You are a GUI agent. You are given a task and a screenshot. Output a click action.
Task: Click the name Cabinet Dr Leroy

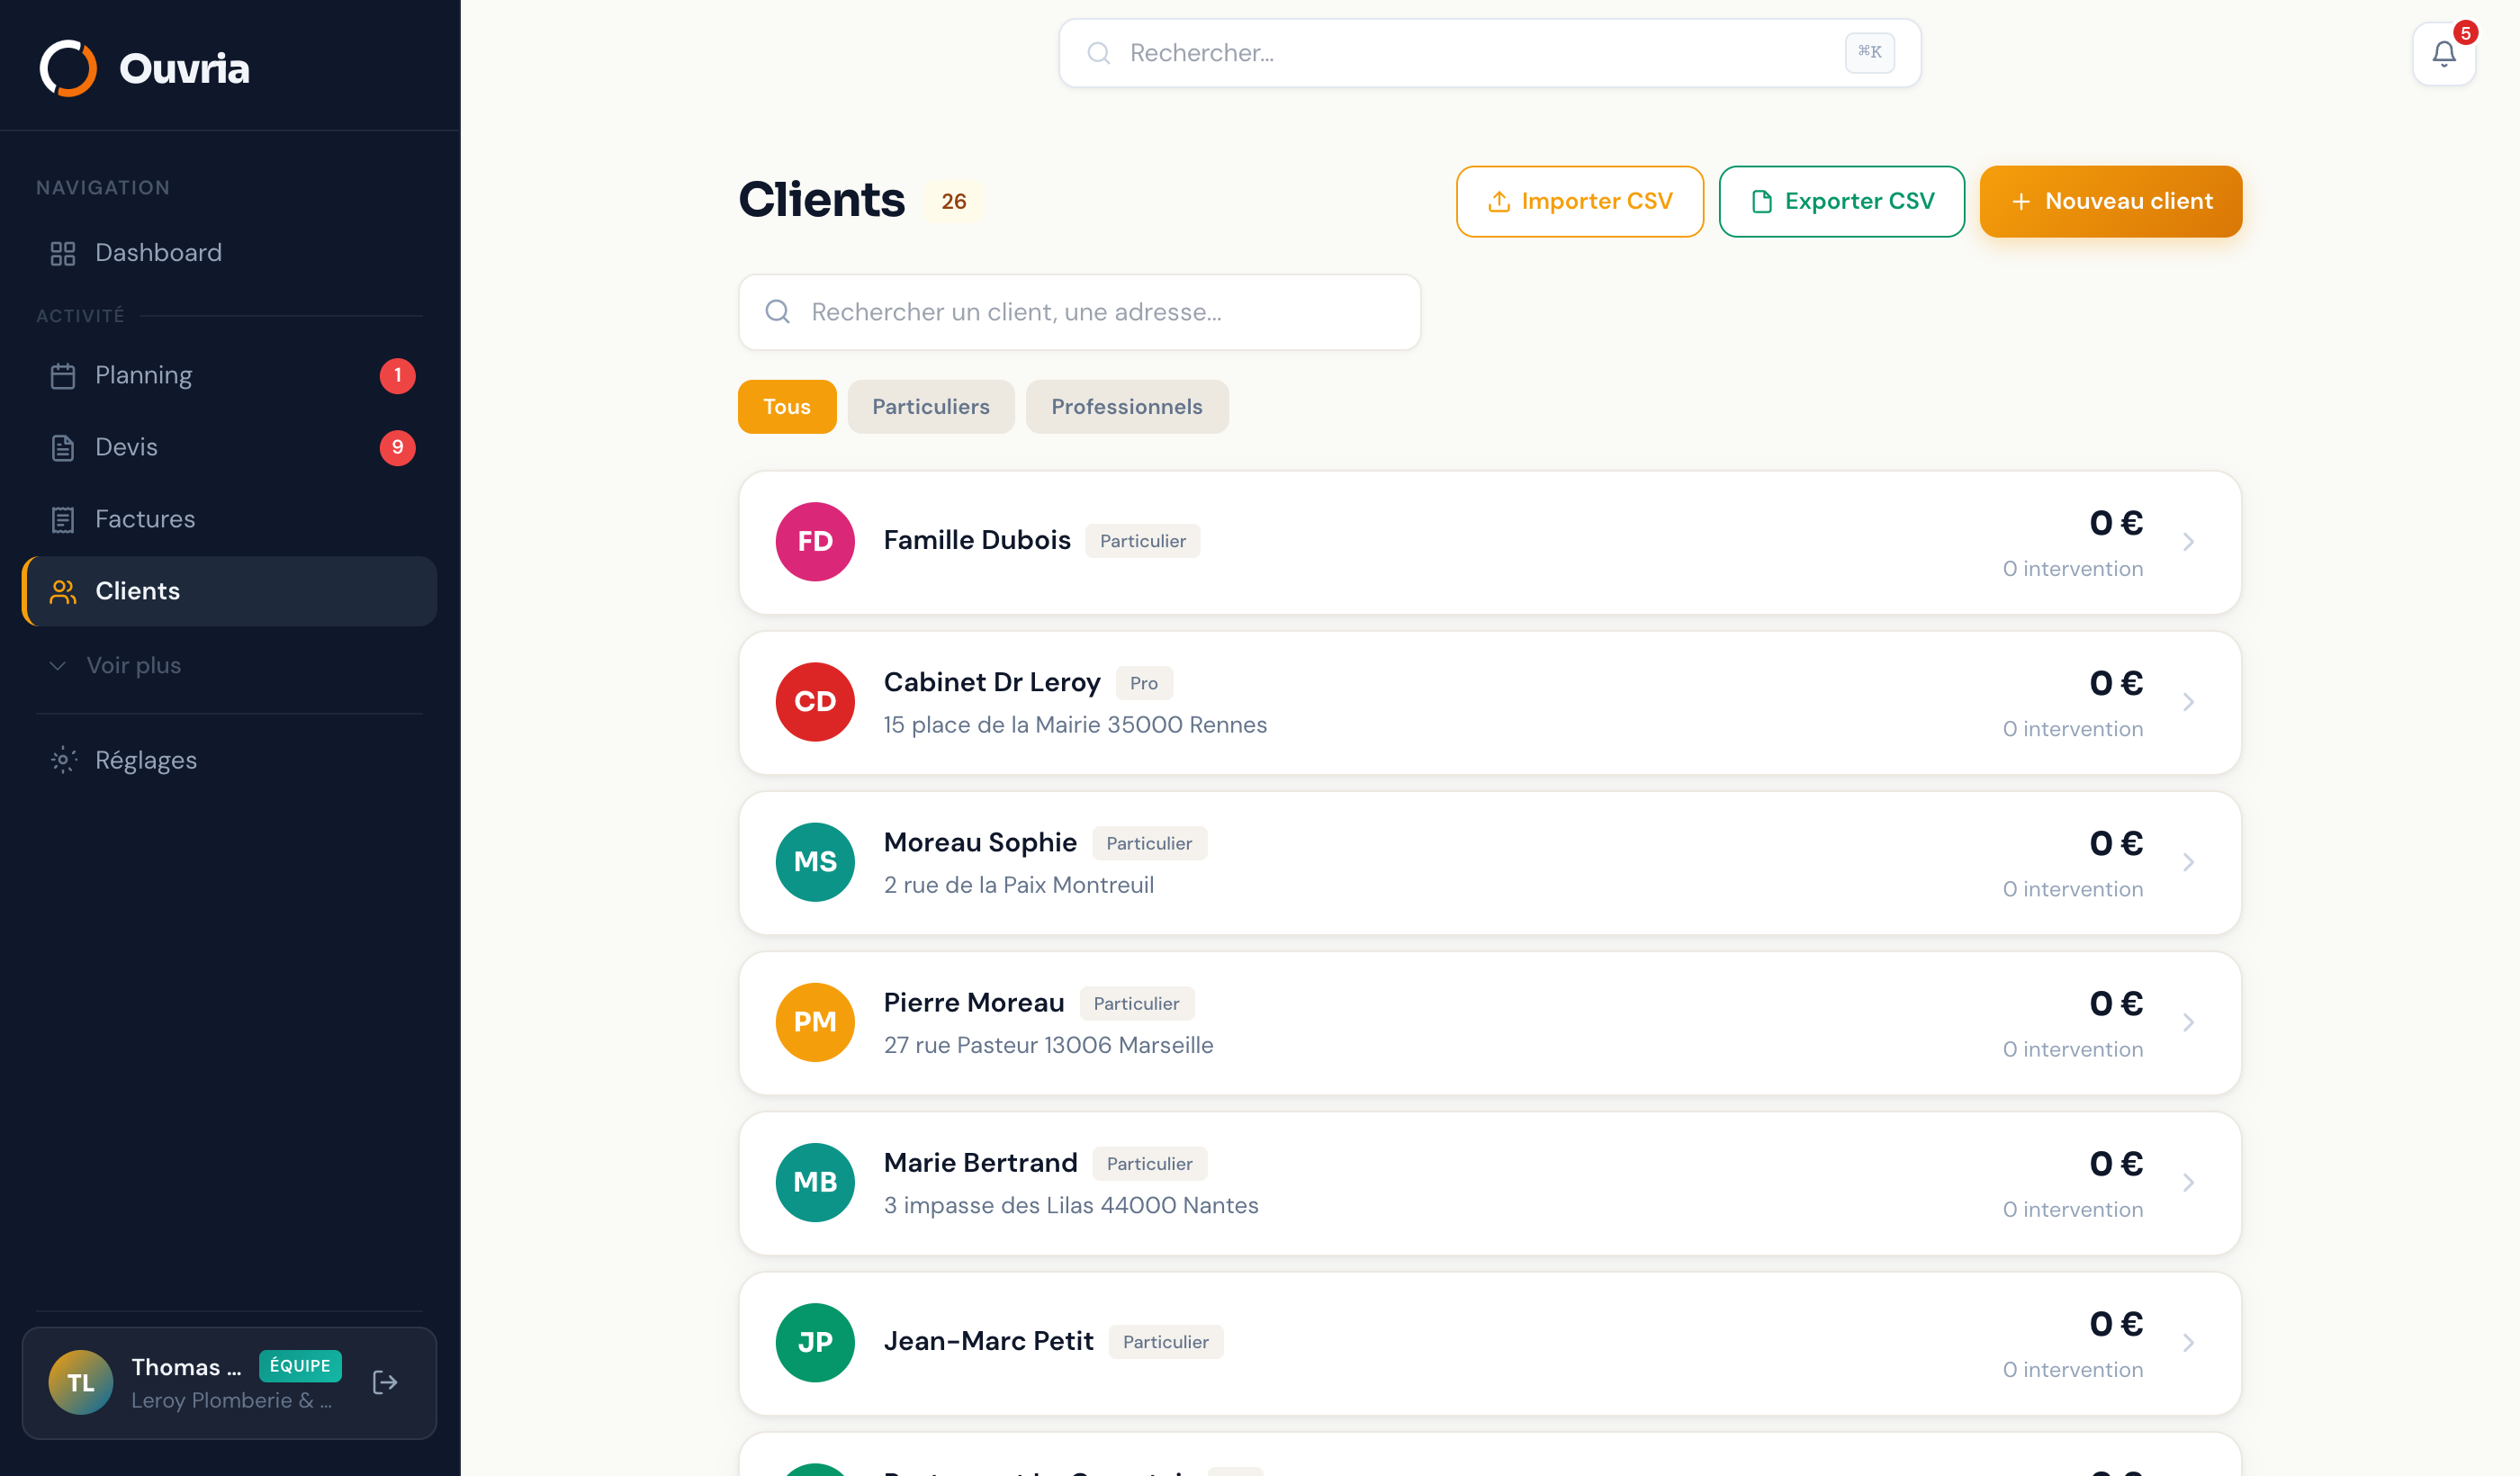992,682
